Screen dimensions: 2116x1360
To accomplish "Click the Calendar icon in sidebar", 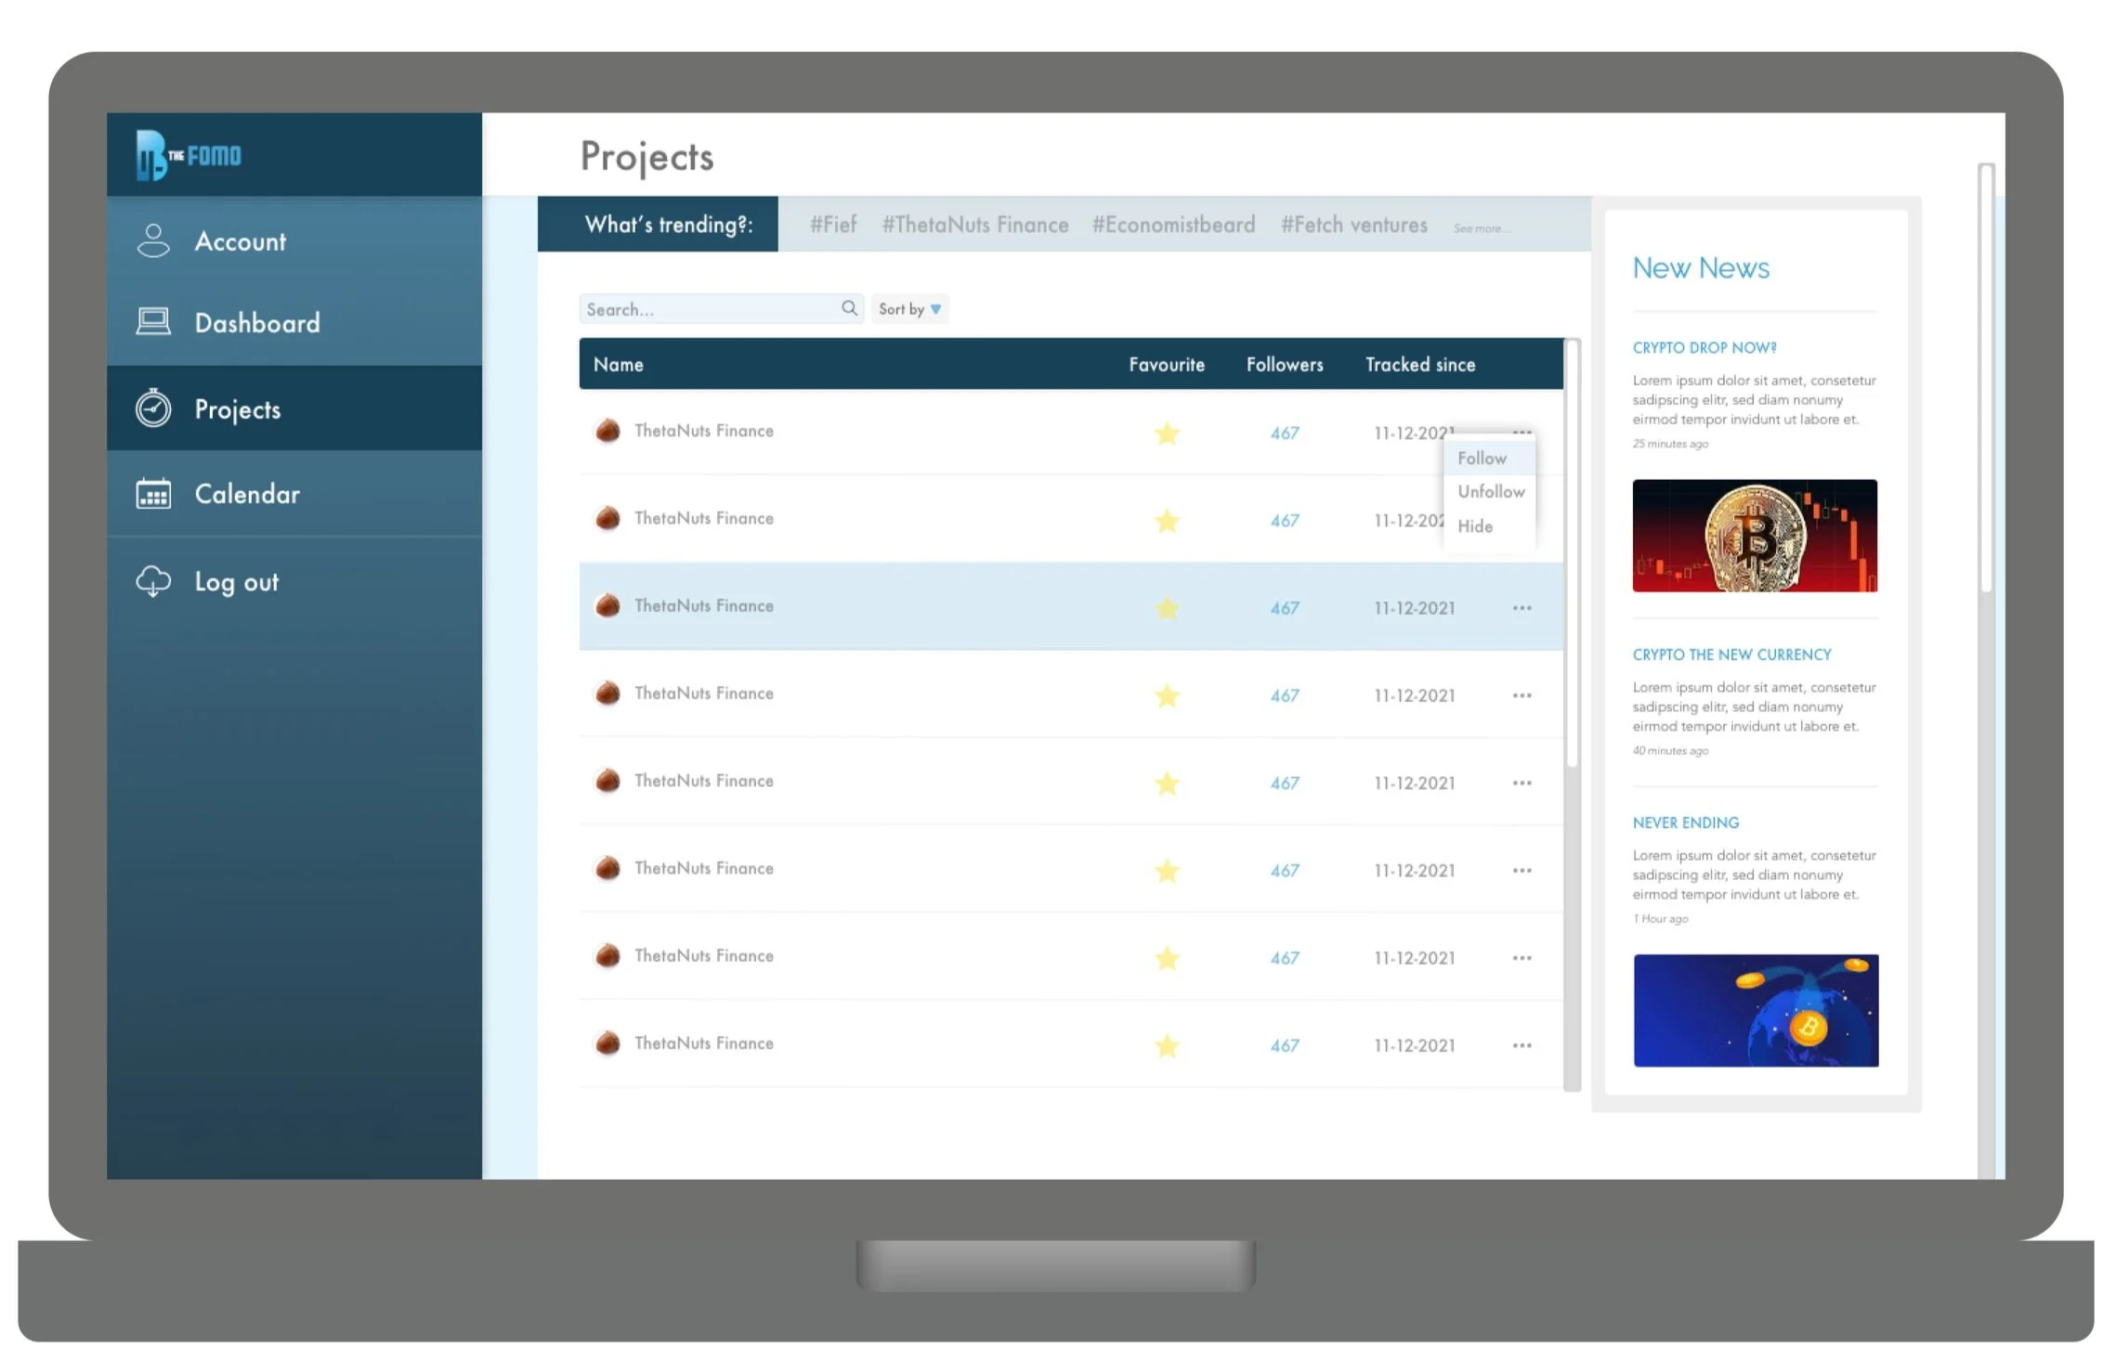I will click(x=153, y=494).
